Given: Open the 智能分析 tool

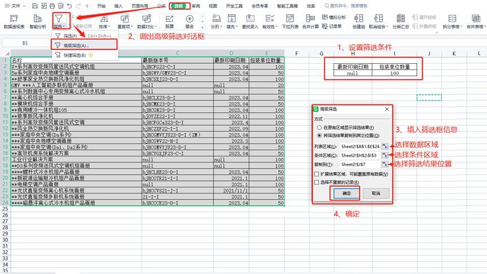Looking at the screenshot, I should [38, 21].
